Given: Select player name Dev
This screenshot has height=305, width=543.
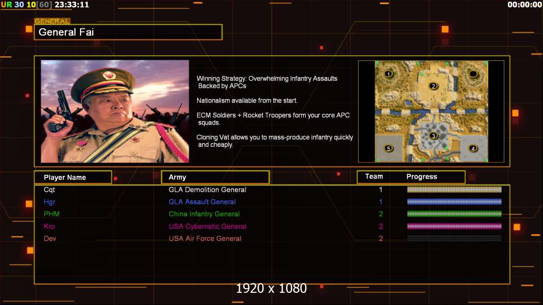Looking at the screenshot, I should click(x=50, y=238).
